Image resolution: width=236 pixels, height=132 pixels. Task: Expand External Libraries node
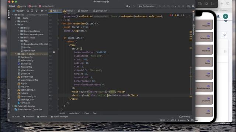12,106
